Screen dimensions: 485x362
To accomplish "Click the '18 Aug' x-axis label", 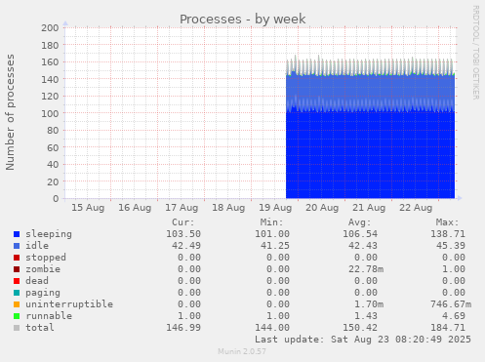I will tap(228, 208).
